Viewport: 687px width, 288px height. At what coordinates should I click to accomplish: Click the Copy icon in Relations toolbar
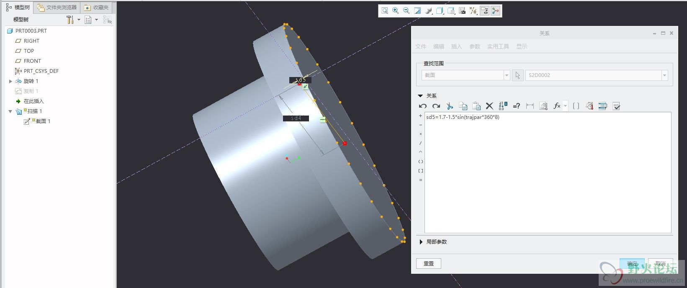click(x=463, y=106)
